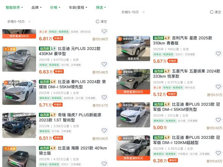
Task: Open 吉利汽车 星愿 2025款 listing title
Action: point(183,41)
